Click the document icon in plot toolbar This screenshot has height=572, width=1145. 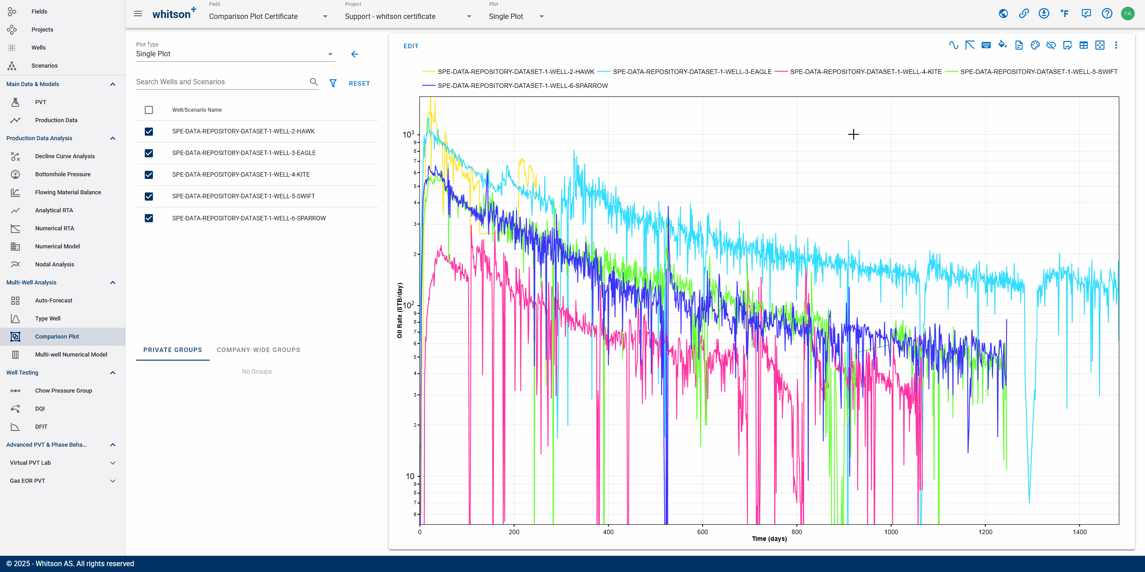pos(1019,45)
